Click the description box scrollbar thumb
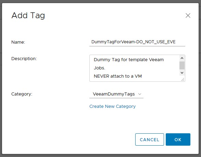The width and height of the screenshot is (201, 157). point(182,66)
